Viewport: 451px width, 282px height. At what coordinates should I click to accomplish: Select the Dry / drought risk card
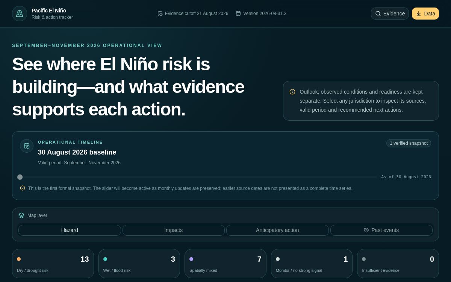(53, 264)
